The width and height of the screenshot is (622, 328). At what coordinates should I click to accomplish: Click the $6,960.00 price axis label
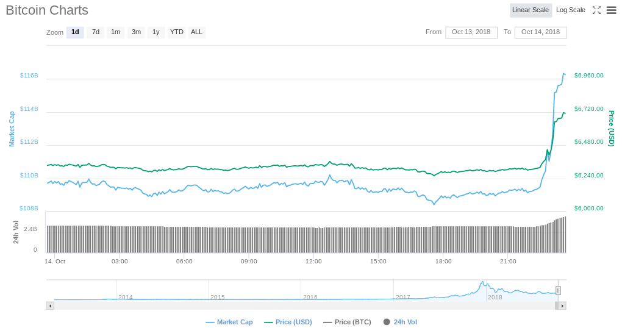pos(588,76)
